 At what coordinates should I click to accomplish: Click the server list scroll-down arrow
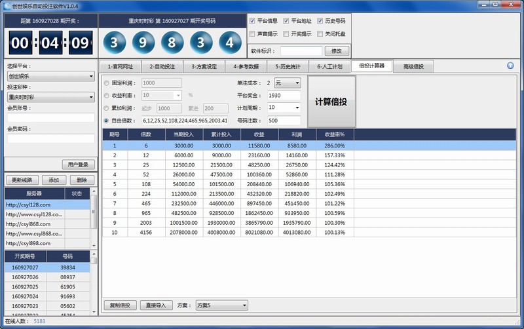(93, 244)
